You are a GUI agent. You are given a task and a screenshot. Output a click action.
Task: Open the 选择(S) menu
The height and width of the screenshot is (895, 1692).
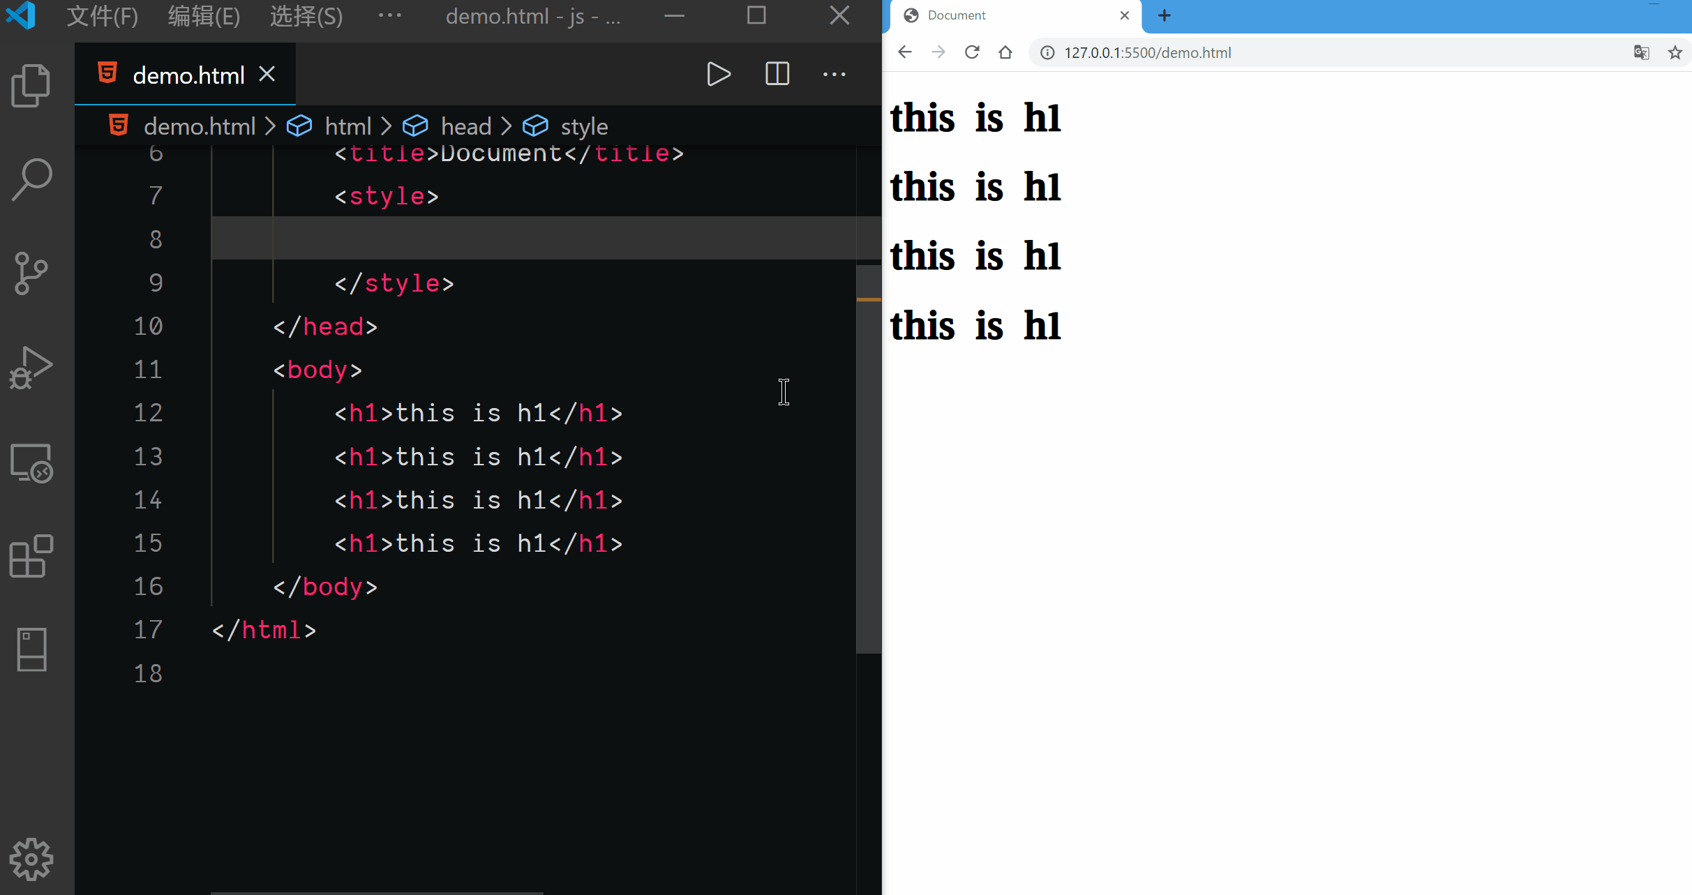[x=306, y=15]
